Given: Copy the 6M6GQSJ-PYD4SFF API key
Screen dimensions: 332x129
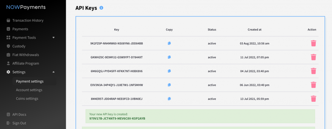Looking at the screenshot, I should click(169, 71).
